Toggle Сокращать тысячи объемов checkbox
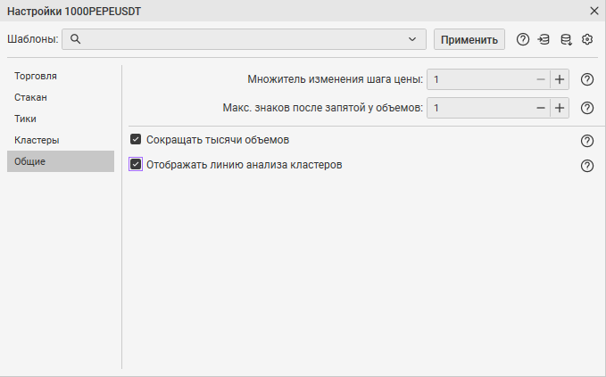 point(136,140)
